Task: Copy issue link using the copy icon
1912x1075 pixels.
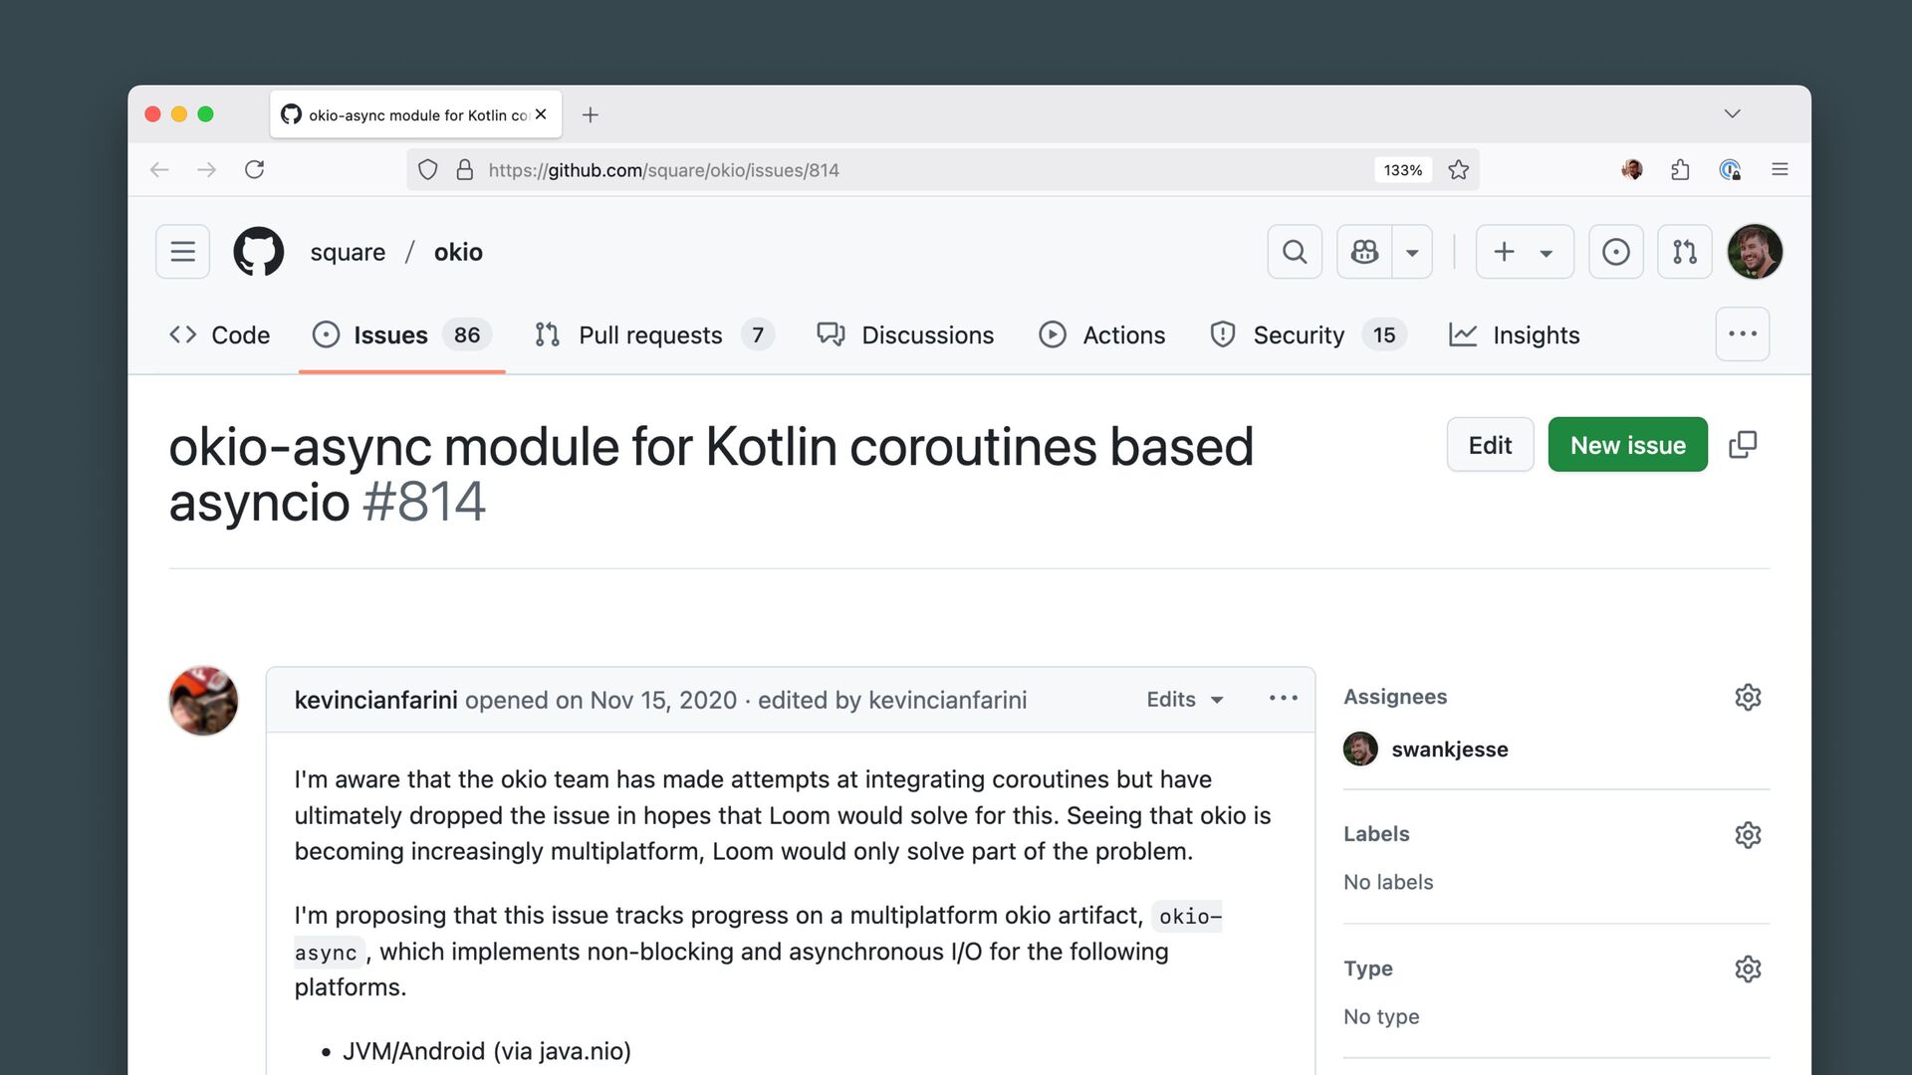Action: pyautogui.click(x=1743, y=445)
